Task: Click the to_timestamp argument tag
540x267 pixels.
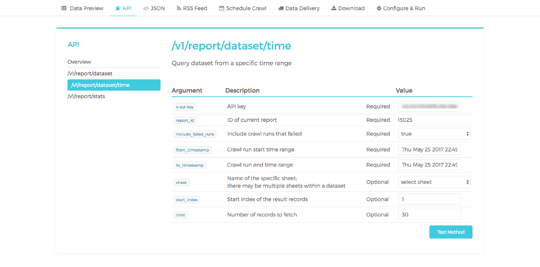Action: (x=190, y=165)
